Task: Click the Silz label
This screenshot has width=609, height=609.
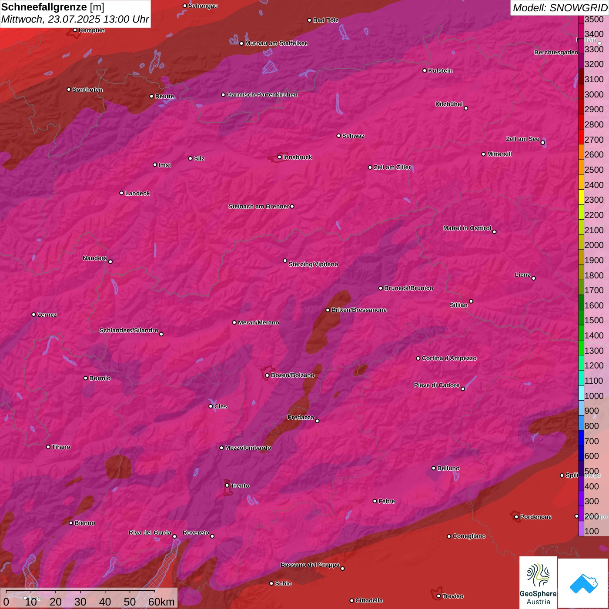Action: click(x=199, y=158)
